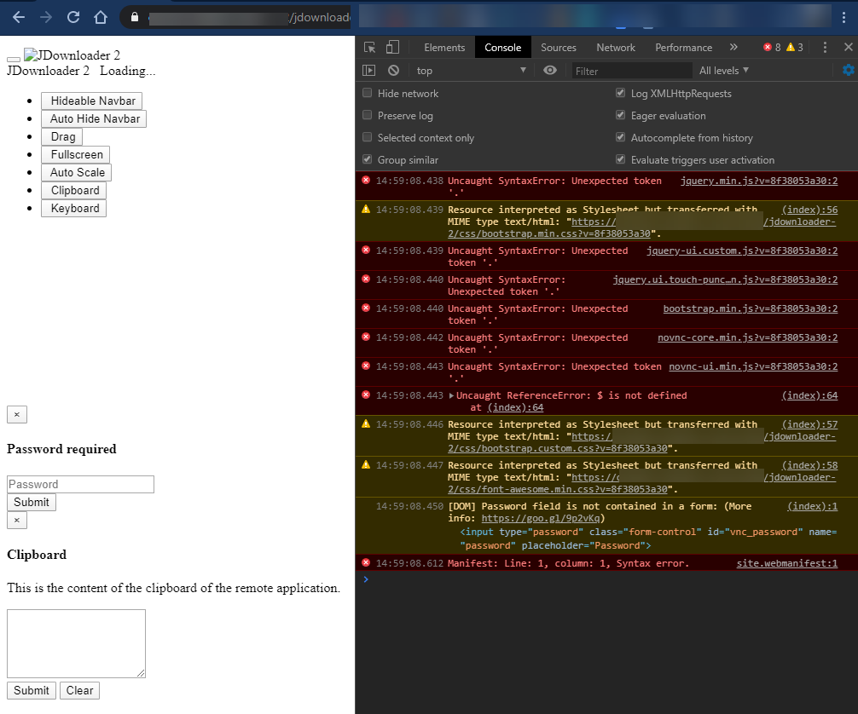Create a live expression via the eye icon
The height and width of the screenshot is (714, 858).
pyautogui.click(x=549, y=70)
